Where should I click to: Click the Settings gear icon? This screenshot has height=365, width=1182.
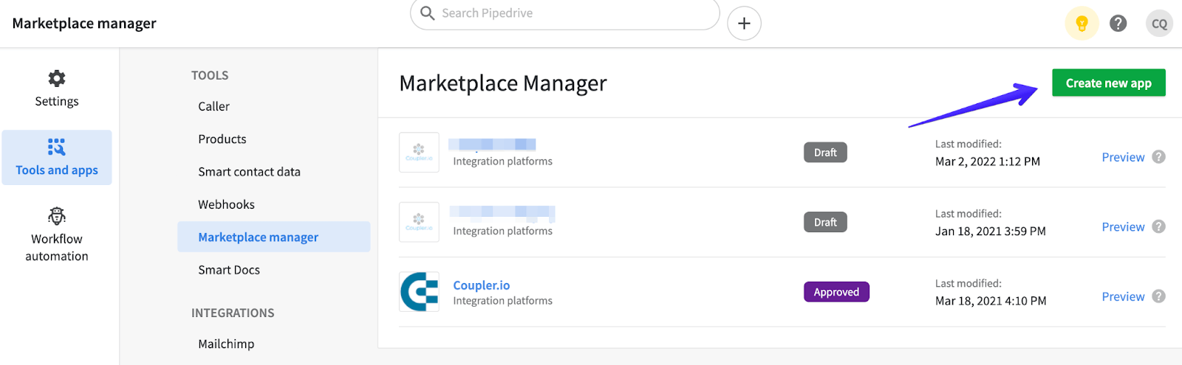coord(57,78)
